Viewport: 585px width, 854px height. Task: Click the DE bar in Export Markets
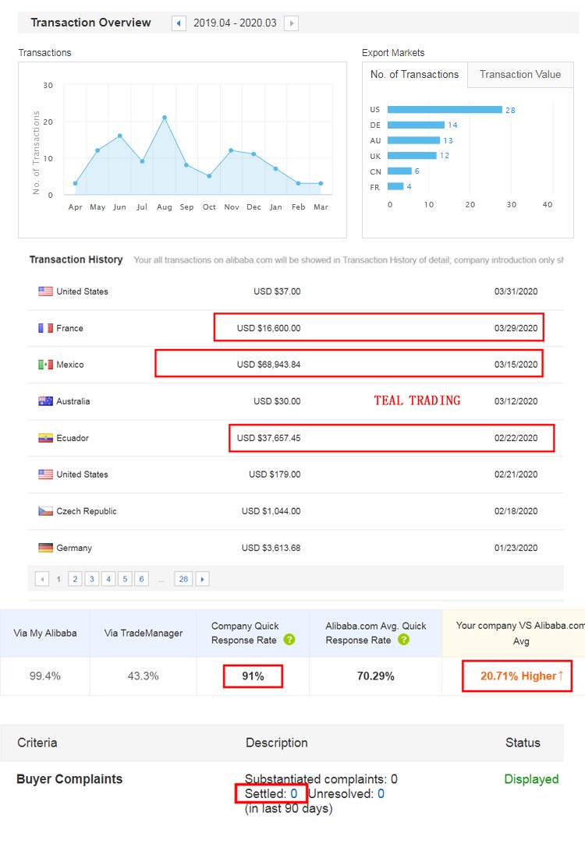[x=416, y=125]
